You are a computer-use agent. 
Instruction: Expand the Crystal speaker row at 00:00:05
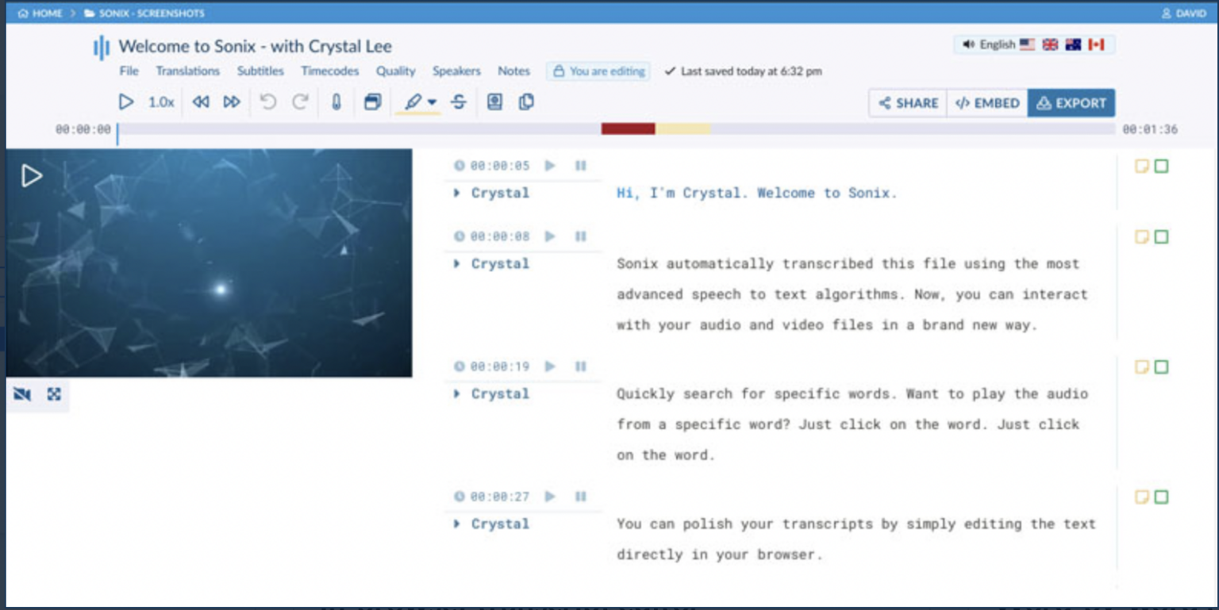point(456,193)
